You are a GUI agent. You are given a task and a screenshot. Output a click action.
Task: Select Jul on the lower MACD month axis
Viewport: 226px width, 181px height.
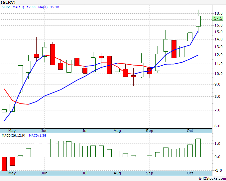85,173
